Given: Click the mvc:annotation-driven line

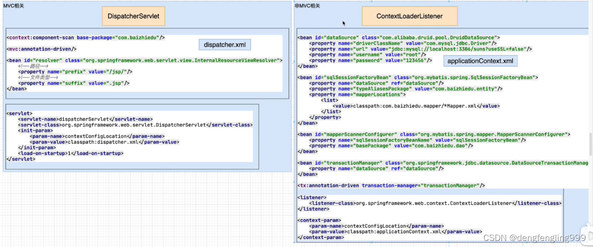Looking at the screenshot, I should tap(42, 48).
